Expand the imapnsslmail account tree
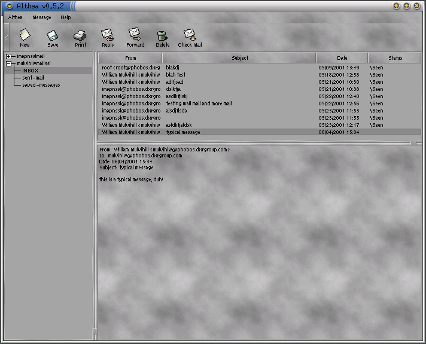426x344 pixels. pos(9,56)
